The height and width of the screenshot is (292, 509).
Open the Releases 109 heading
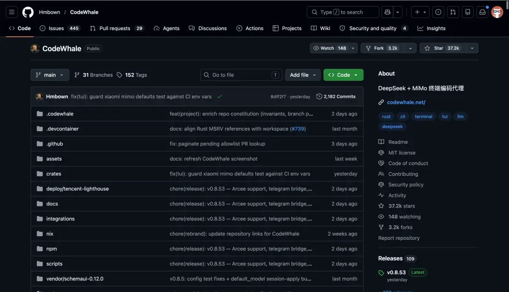point(396,258)
